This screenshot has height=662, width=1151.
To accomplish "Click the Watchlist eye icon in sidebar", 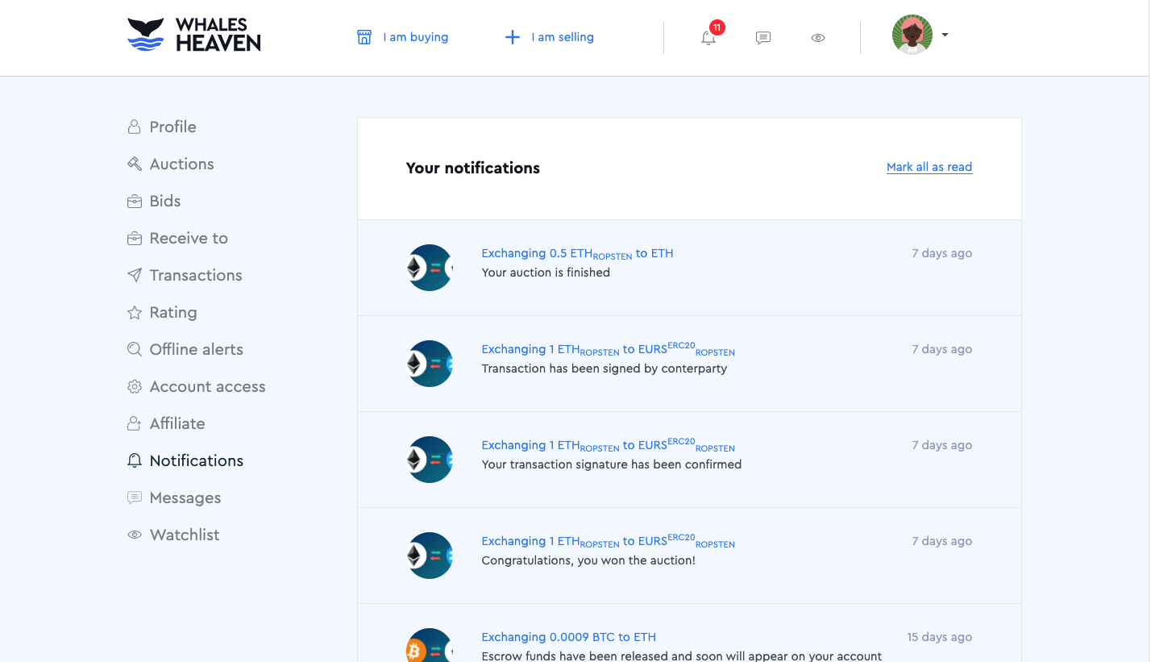I will (135, 535).
